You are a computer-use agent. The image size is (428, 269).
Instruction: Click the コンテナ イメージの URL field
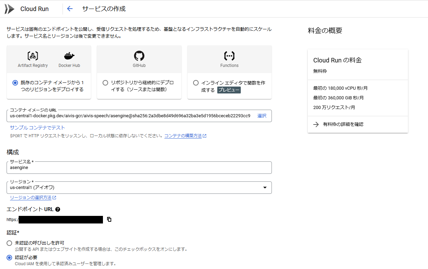point(139,116)
